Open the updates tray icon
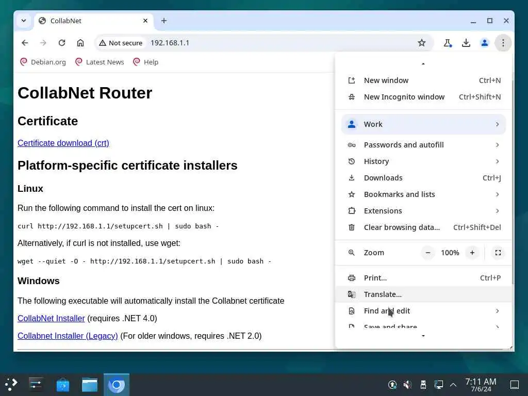Screen dimensions: 528x396 click(x=392, y=384)
